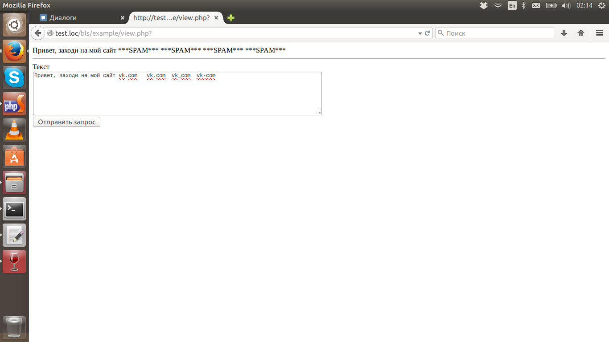Open Skype from the dock

tap(14, 77)
